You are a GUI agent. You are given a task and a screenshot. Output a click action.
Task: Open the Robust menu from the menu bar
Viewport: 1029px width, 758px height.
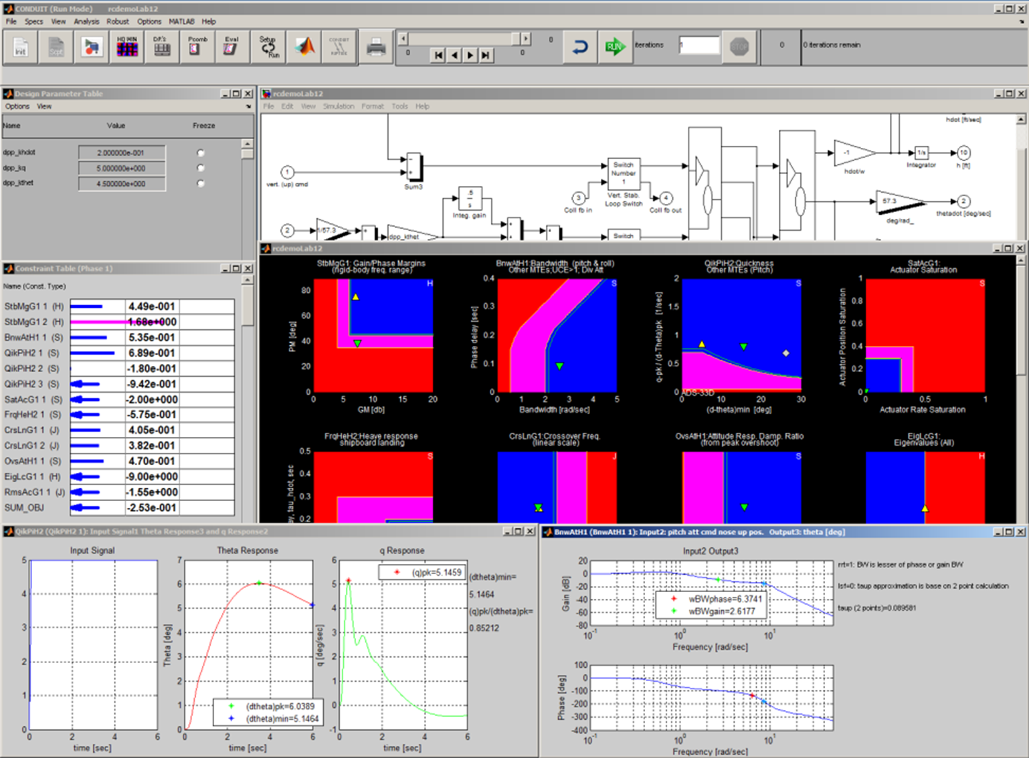coord(117,21)
